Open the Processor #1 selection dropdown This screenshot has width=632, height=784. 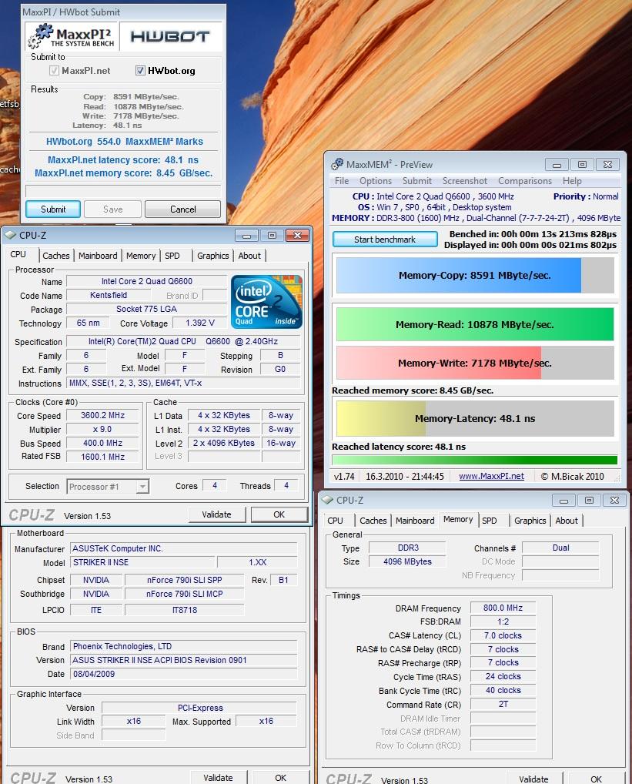point(142,486)
